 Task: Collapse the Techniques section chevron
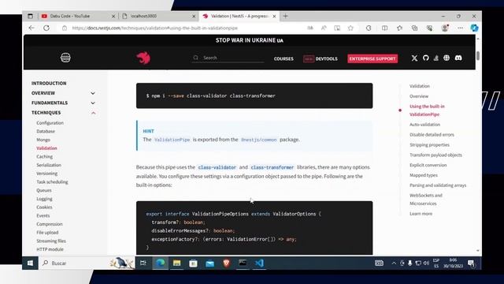coord(93,113)
